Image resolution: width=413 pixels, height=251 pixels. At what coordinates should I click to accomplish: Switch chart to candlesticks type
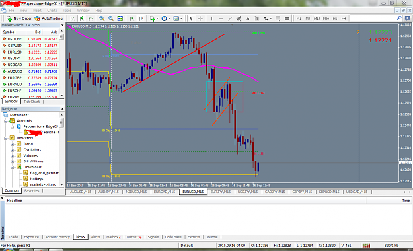[x=82, y=18]
